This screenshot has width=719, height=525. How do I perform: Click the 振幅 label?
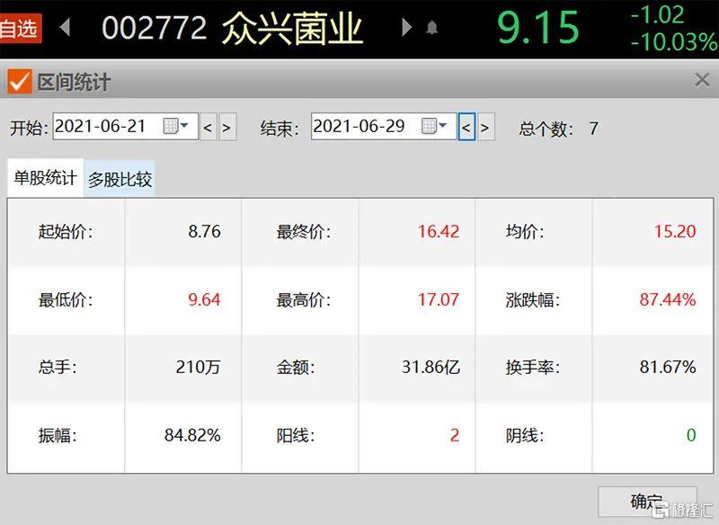coord(58,435)
